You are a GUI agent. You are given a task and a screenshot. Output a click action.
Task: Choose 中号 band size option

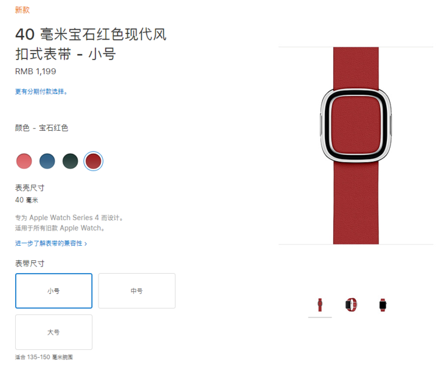click(x=137, y=291)
